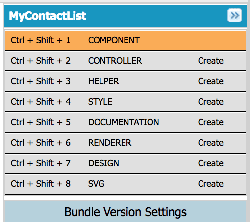Viewport: 250px width, 222px height.
Task: Click the MyContactList panel title
Action: tap(48, 16)
